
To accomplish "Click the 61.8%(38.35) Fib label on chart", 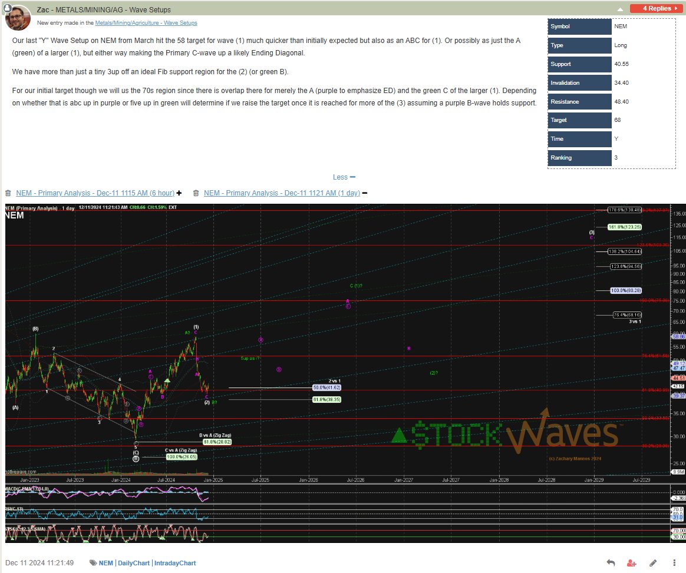I will (327, 399).
